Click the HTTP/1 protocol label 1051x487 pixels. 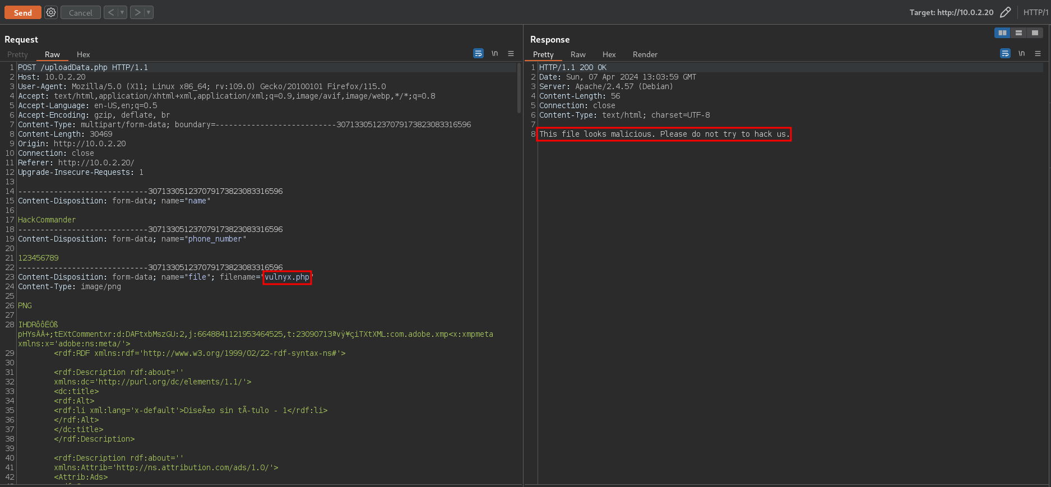[1036, 12]
